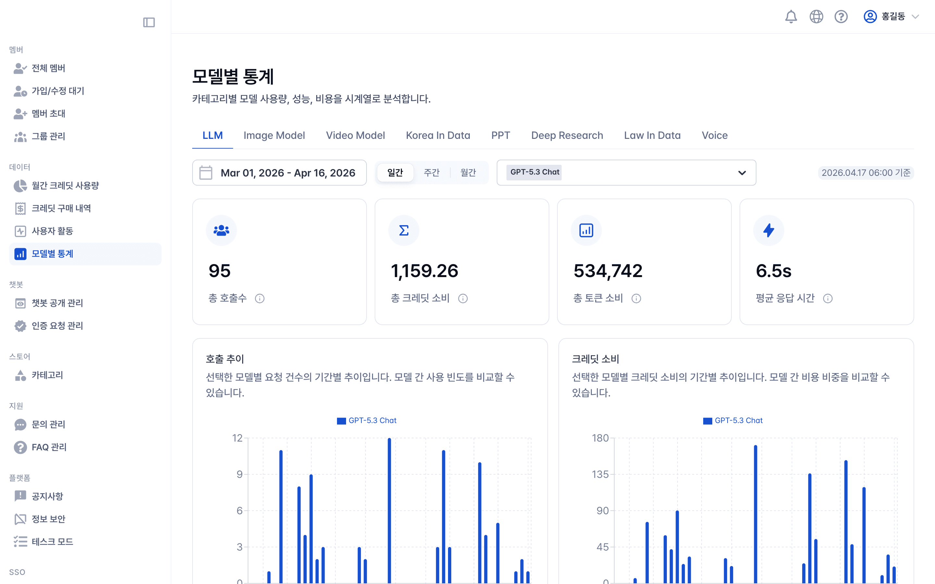Click the 월간 크레딧 사용량 pie chart icon
The image size is (935, 584).
click(20, 185)
